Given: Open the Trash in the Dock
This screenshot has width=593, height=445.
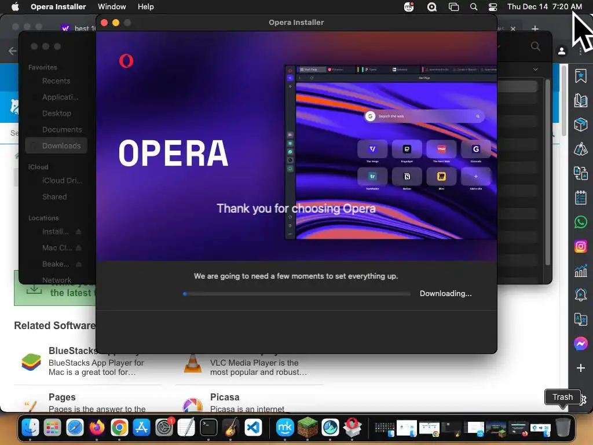Looking at the screenshot, I should (563, 428).
